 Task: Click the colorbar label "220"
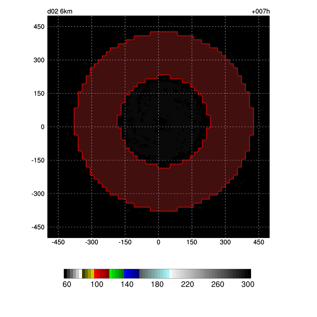(188, 284)
